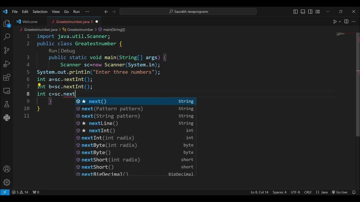Open the Manage gear menu

coord(7,182)
